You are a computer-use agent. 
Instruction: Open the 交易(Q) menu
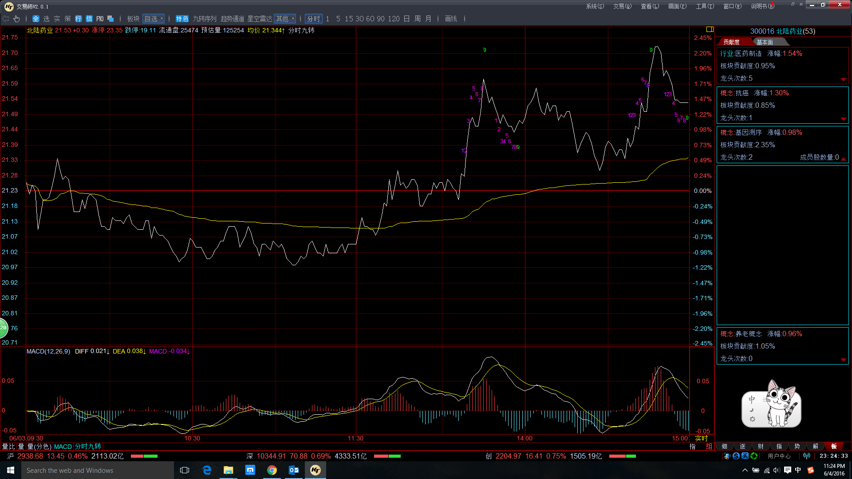tap(622, 6)
